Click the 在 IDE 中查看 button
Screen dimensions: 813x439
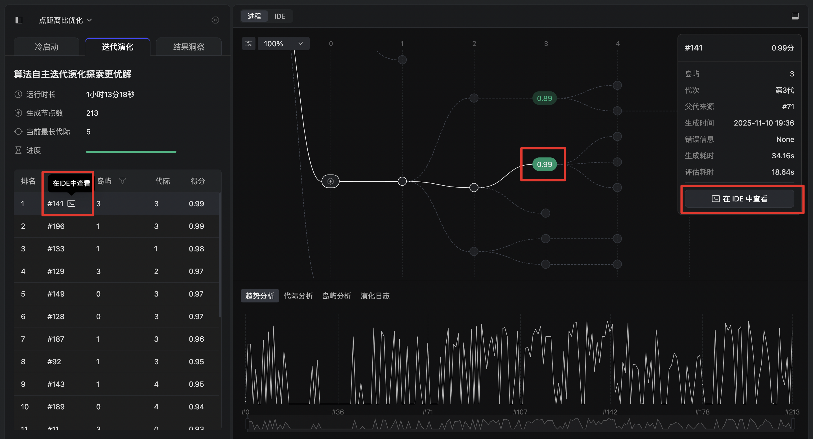coord(740,199)
